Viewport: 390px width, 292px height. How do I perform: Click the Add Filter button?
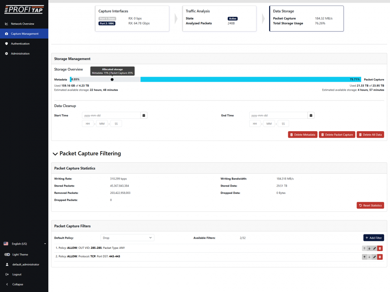(374, 238)
